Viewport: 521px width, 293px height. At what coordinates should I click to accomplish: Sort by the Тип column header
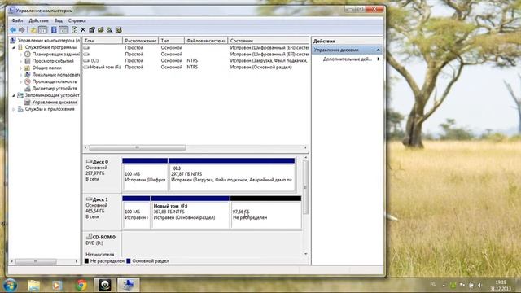[x=171, y=41]
